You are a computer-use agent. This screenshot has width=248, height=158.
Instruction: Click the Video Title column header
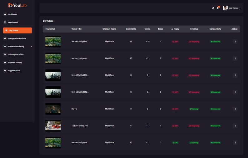(77, 29)
